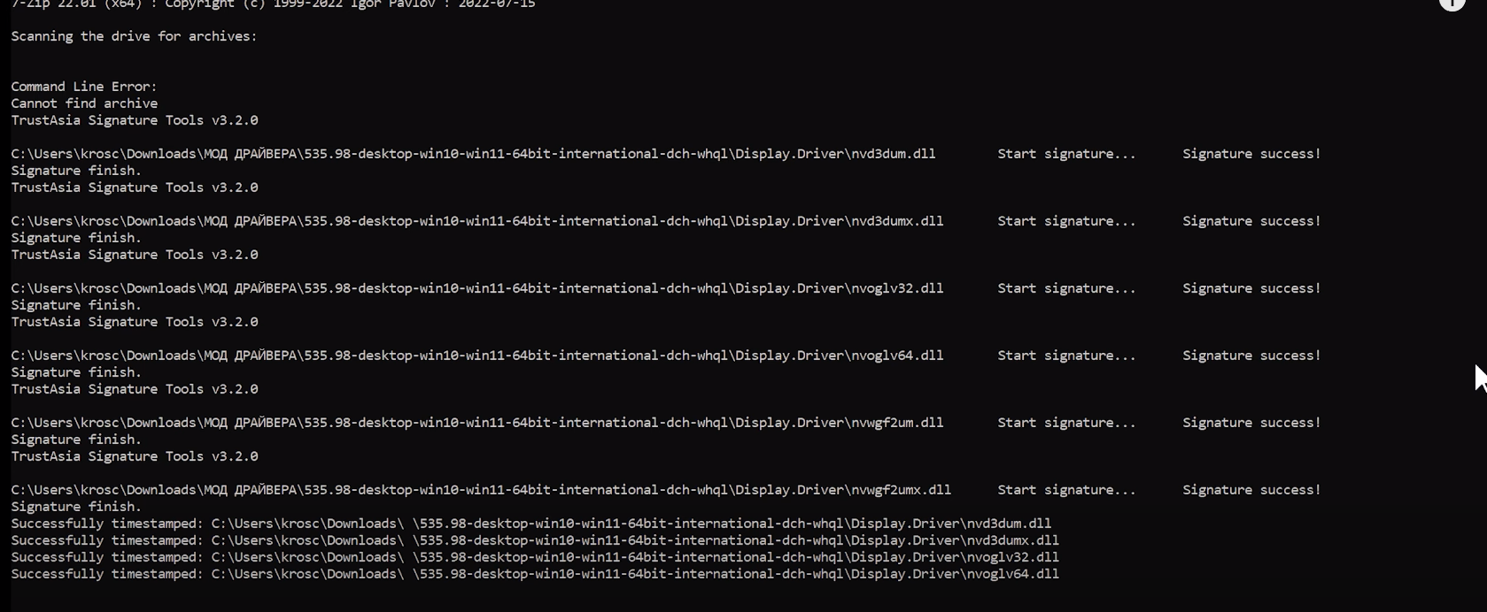Click 'Signature success!' on the nvwgf2umx.dll row

coord(1251,490)
